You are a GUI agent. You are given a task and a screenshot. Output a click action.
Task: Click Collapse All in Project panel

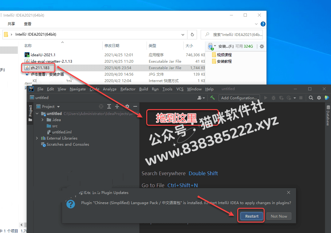117,106
